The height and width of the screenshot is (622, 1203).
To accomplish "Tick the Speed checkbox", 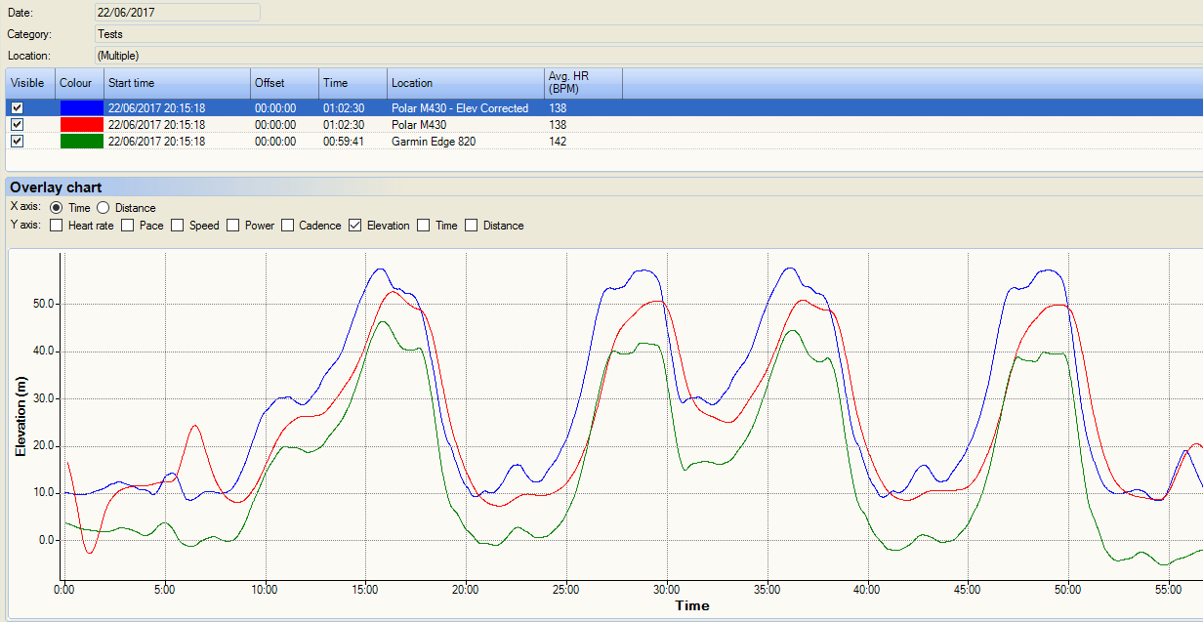I will tap(178, 226).
